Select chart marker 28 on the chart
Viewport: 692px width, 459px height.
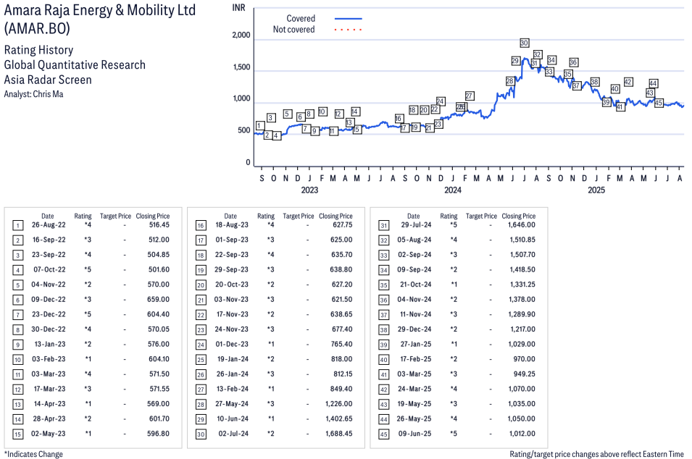(x=509, y=81)
